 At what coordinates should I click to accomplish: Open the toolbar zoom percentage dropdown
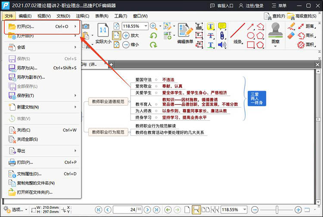146,26
